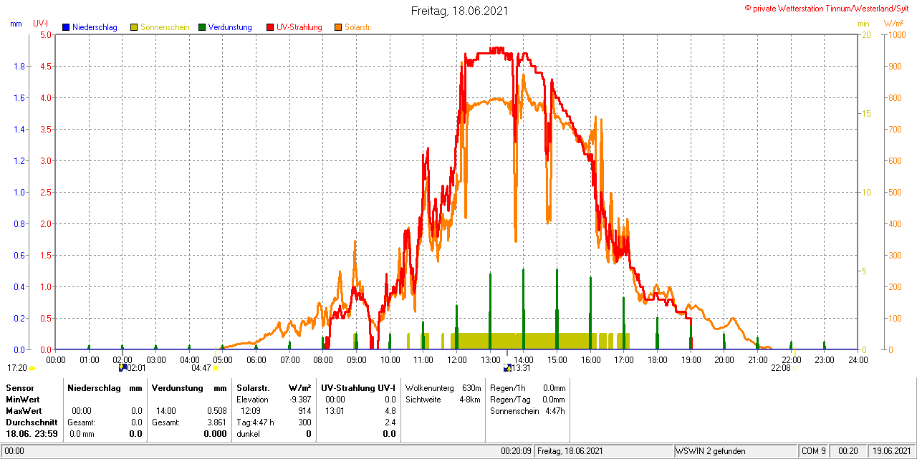
Task: Click the Solarstr. column header in table
Action: 252,387
